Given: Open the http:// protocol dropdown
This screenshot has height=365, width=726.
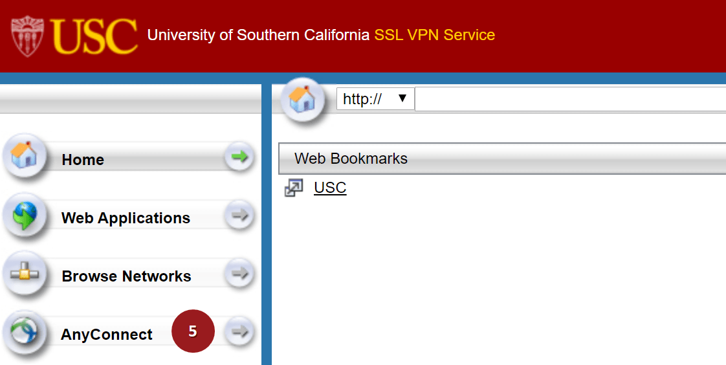Looking at the screenshot, I should pos(375,99).
